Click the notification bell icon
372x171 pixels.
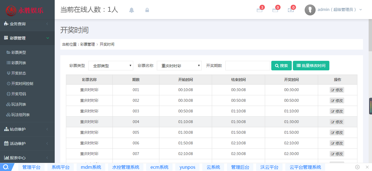click(x=132, y=10)
